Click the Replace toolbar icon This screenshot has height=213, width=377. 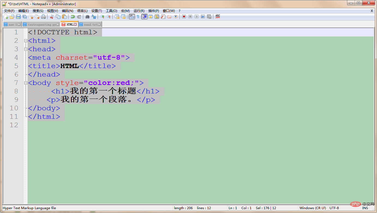(x=94, y=17)
